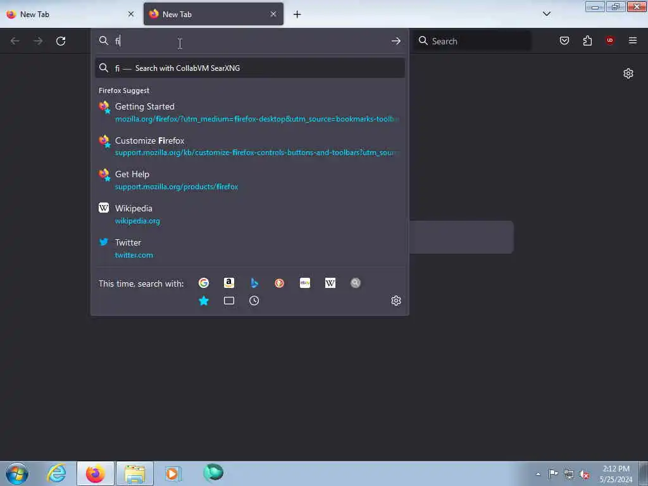Open Windows Explorer from taskbar
The height and width of the screenshot is (486, 648).
(135, 473)
